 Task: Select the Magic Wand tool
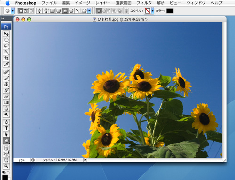coord(6,52)
